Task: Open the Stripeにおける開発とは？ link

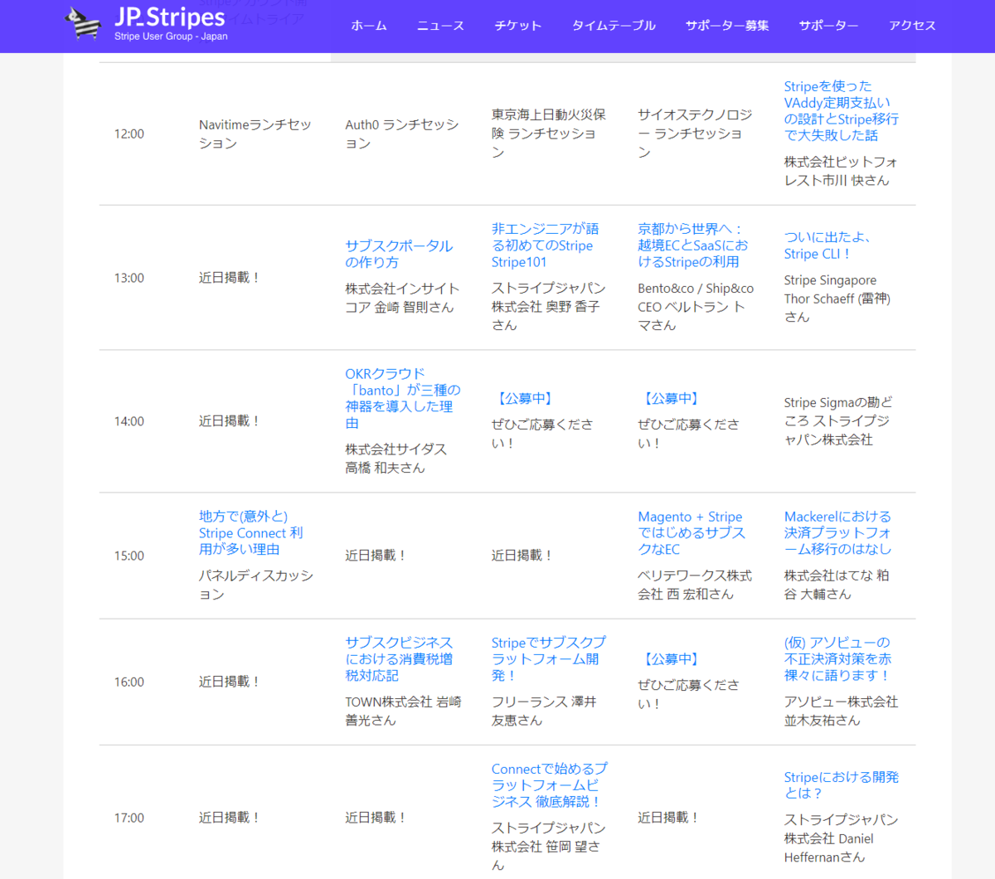Action: click(842, 785)
